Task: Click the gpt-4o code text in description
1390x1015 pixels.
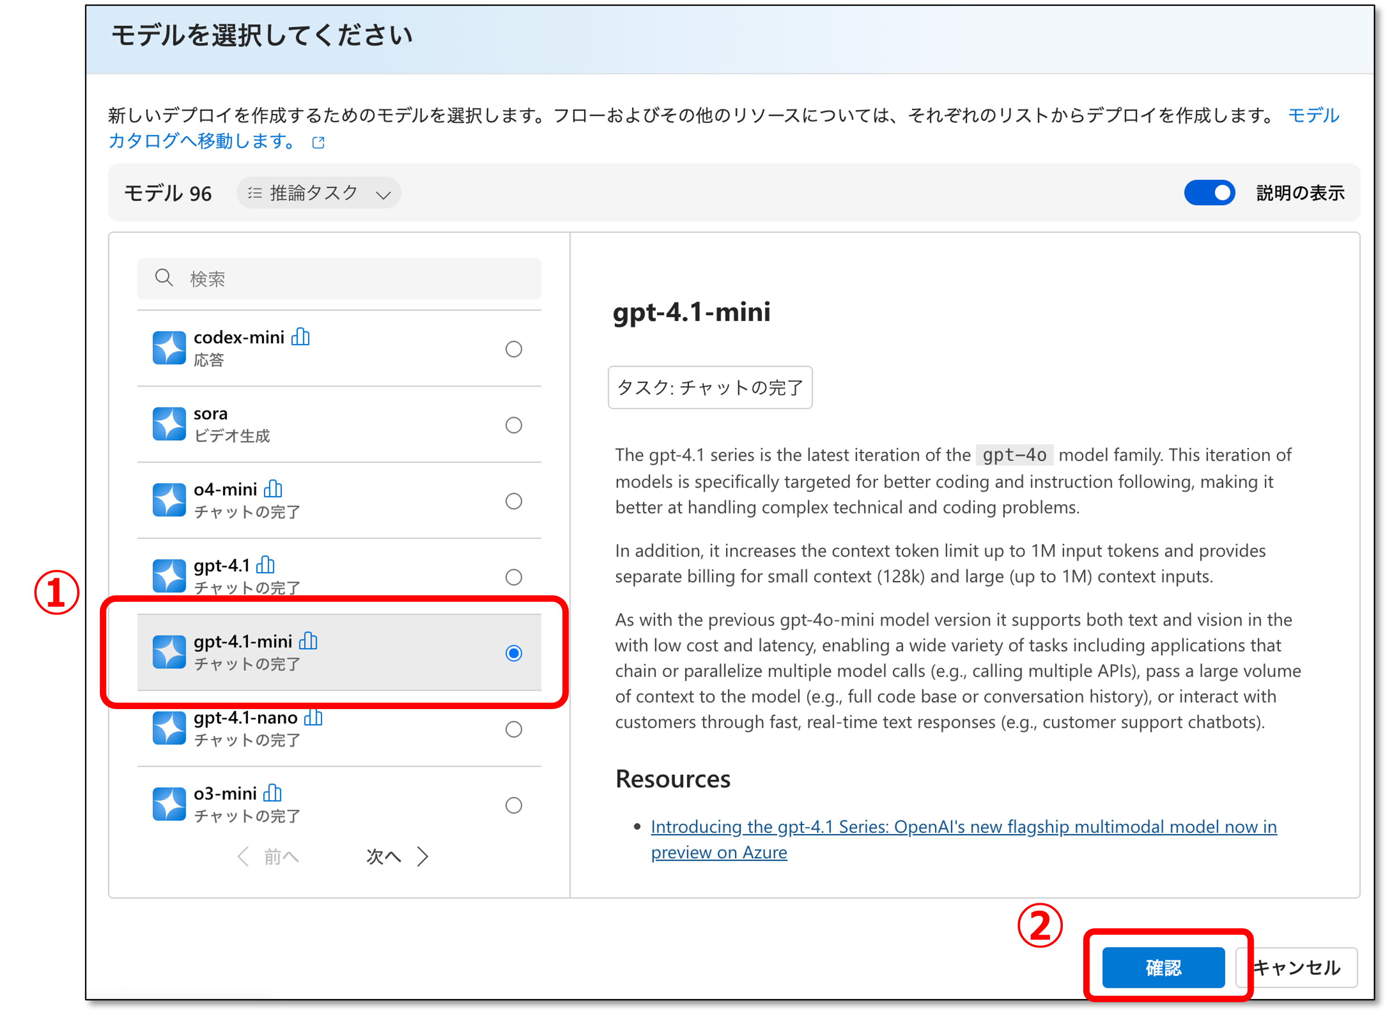Action: click(x=1014, y=455)
